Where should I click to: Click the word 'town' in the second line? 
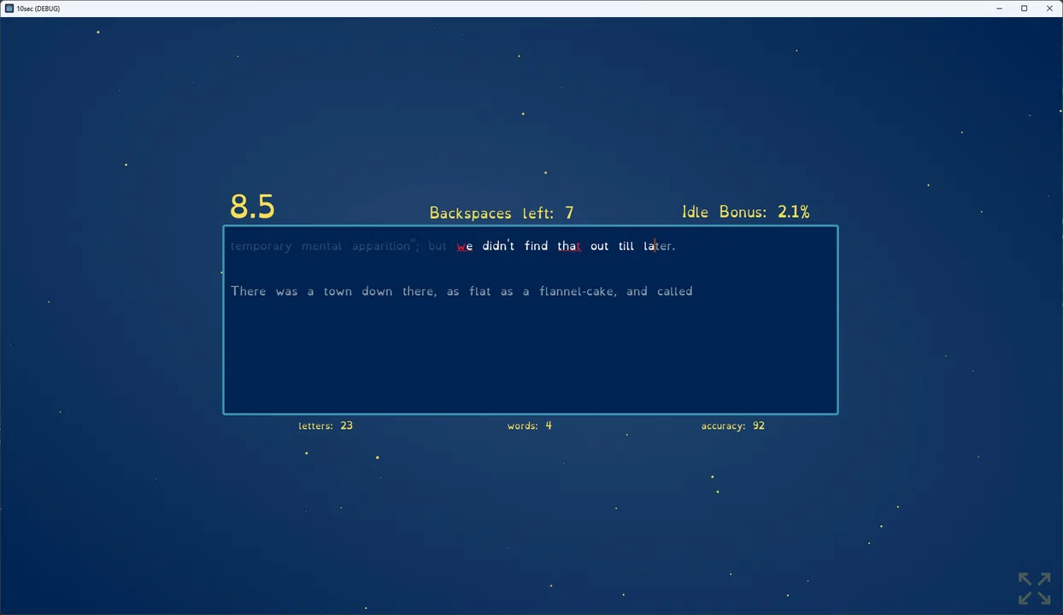tap(338, 291)
